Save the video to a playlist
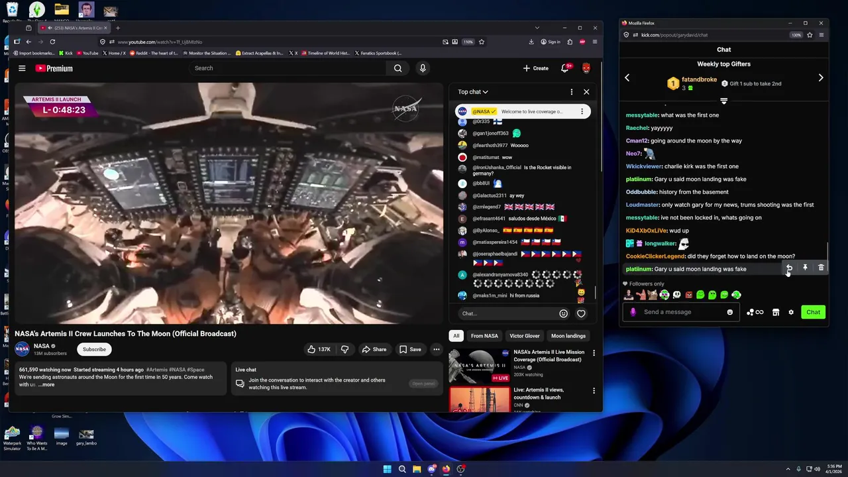Image resolution: width=848 pixels, height=477 pixels. 410,349
